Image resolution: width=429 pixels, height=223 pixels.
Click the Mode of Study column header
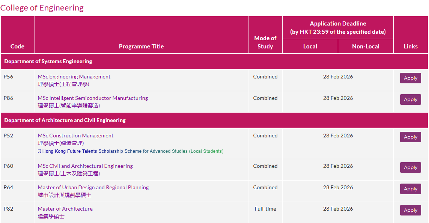coord(265,42)
